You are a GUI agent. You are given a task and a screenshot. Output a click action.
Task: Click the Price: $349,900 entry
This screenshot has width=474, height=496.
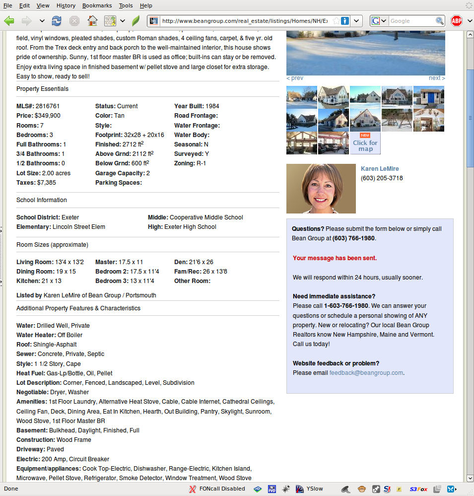tap(38, 116)
